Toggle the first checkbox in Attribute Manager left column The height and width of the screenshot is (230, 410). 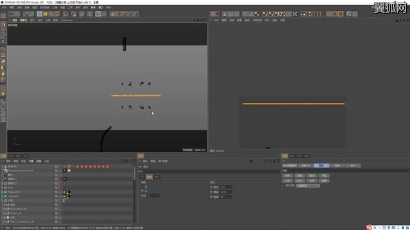[x=142, y=187]
